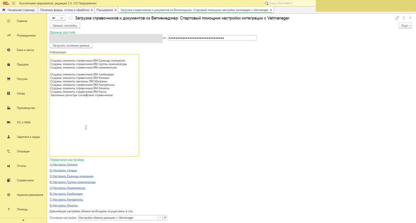The height and width of the screenshot is (223, 416).
Task: Click the 1C logo icon
Action: click(x=6, y=3)
